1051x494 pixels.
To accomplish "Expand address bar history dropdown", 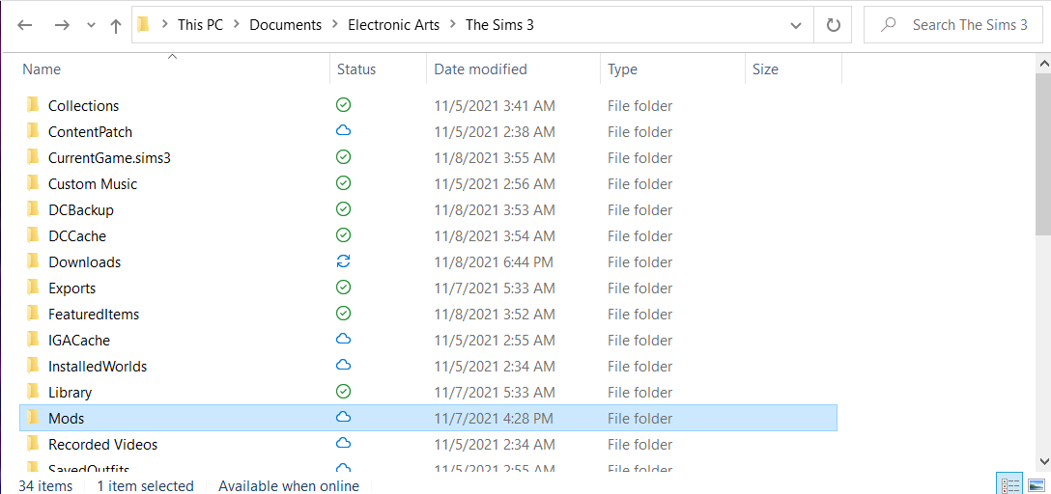I will click(796, 25).
